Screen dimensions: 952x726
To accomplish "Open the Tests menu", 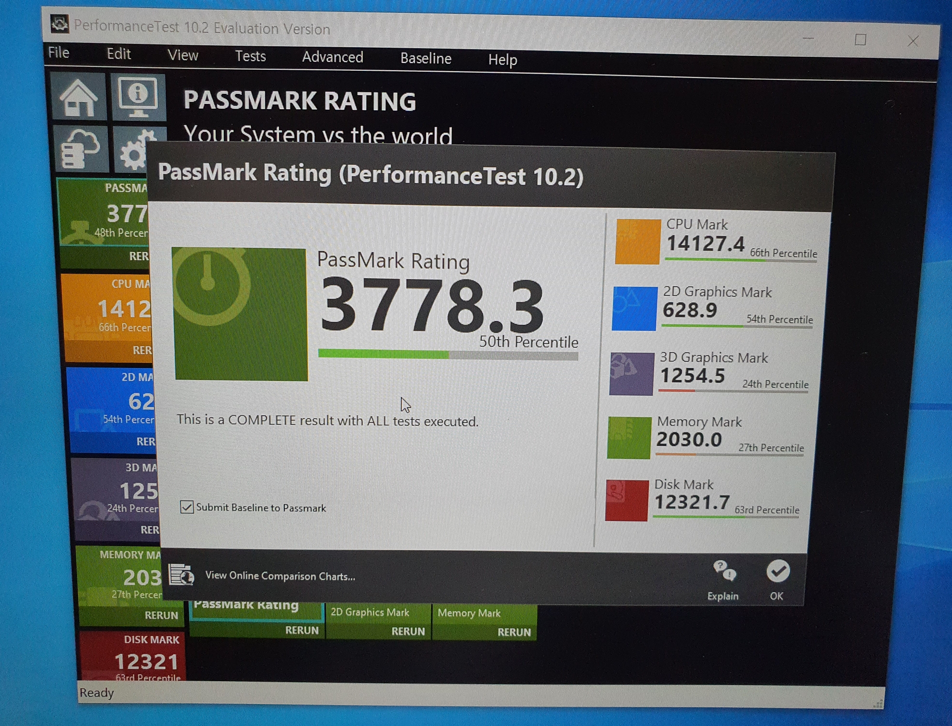I will pyautogui.click(x=250, y=56).
